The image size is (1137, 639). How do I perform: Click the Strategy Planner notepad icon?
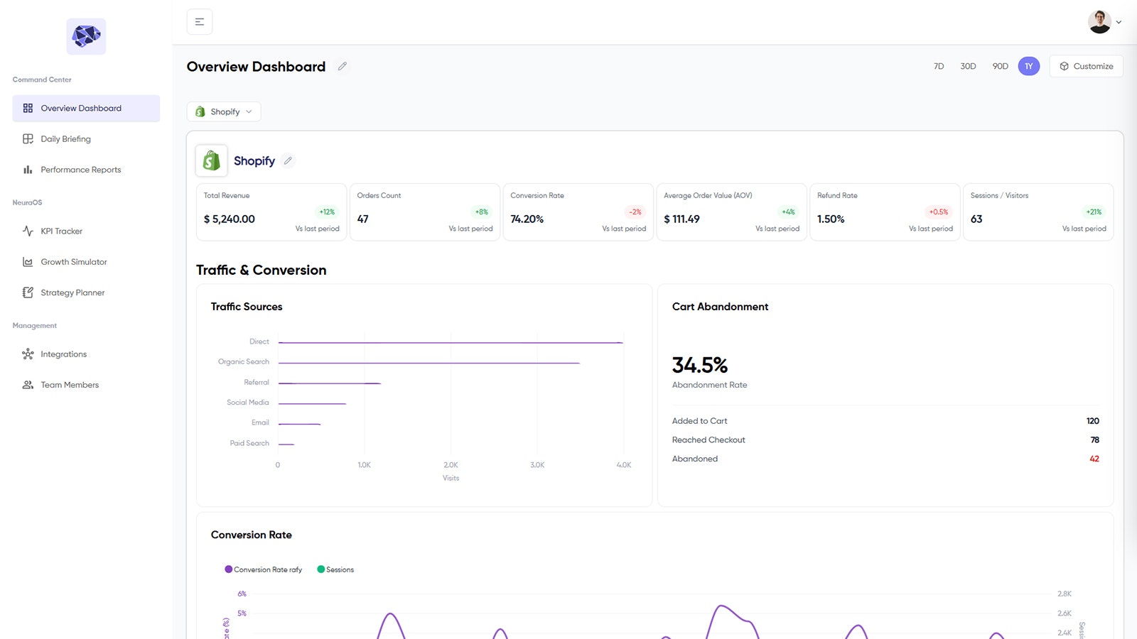coord(28,293)
